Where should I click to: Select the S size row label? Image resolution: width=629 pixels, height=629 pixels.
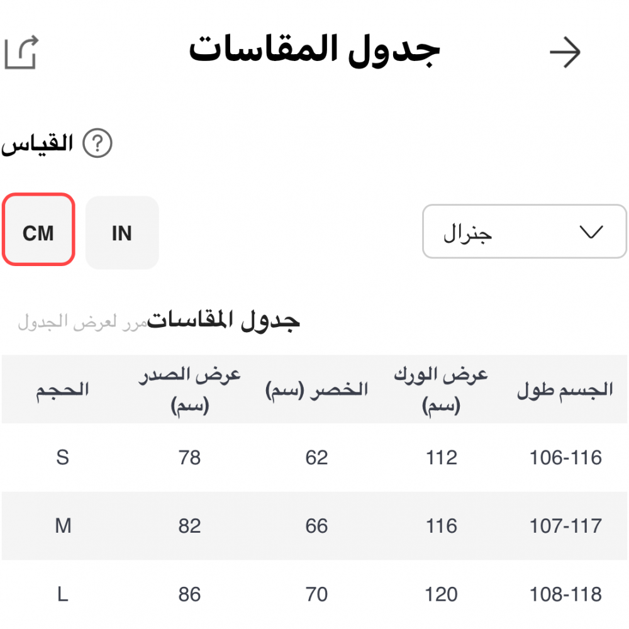[x=62, y=457]
